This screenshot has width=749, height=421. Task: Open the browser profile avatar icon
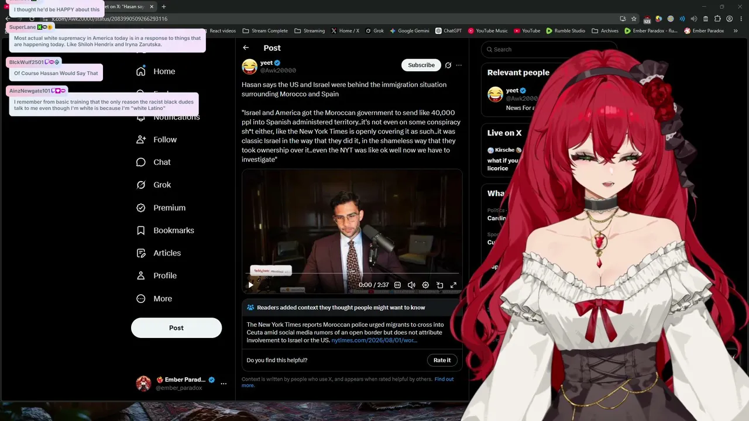pyautogui.click(x=730, y=19)
